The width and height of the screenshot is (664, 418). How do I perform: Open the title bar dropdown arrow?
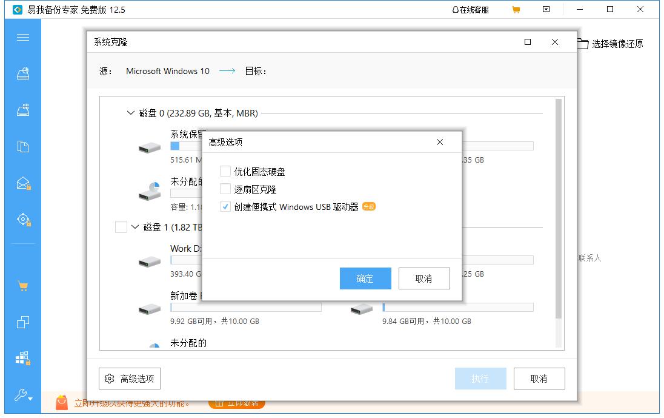pos(546,9)
